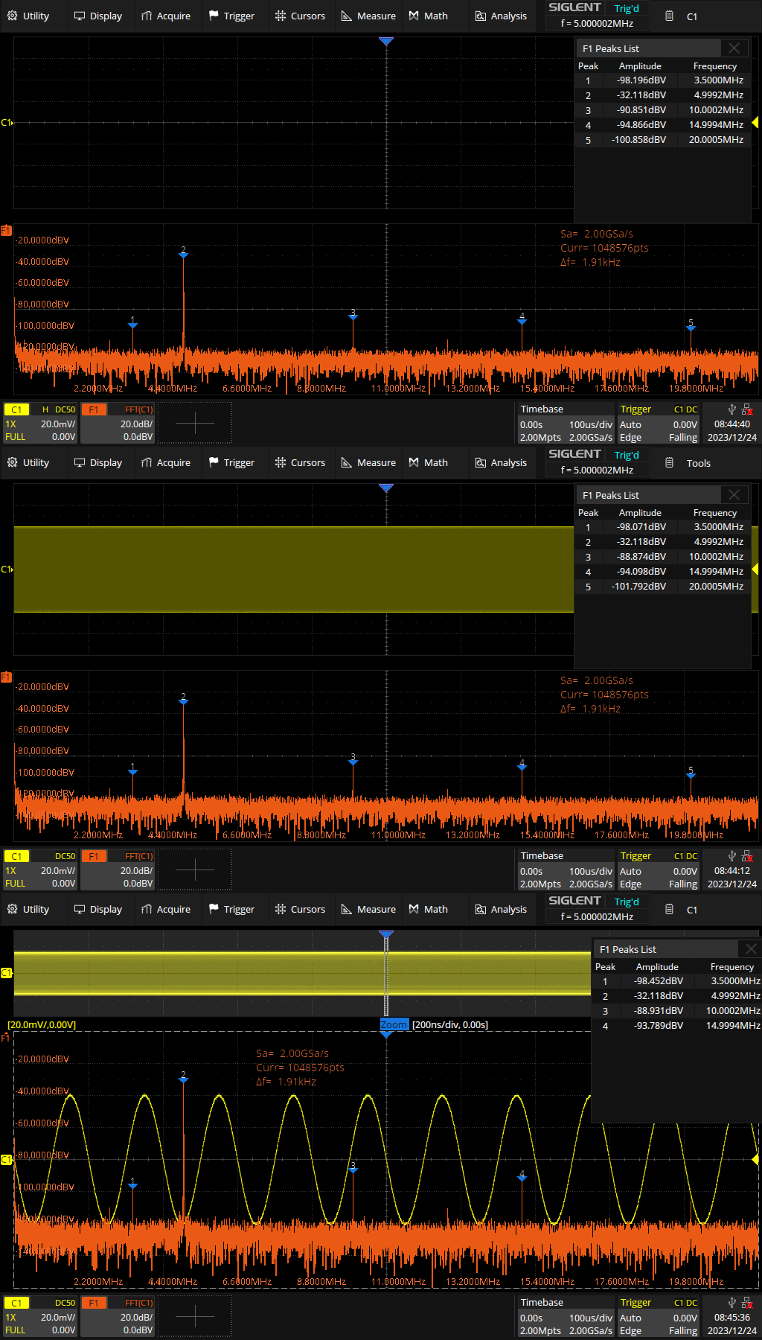Click Cursors grid icon in the 08:44:40 capture
The height and width of the screenshot is (1340, 762).
(281, 16)
